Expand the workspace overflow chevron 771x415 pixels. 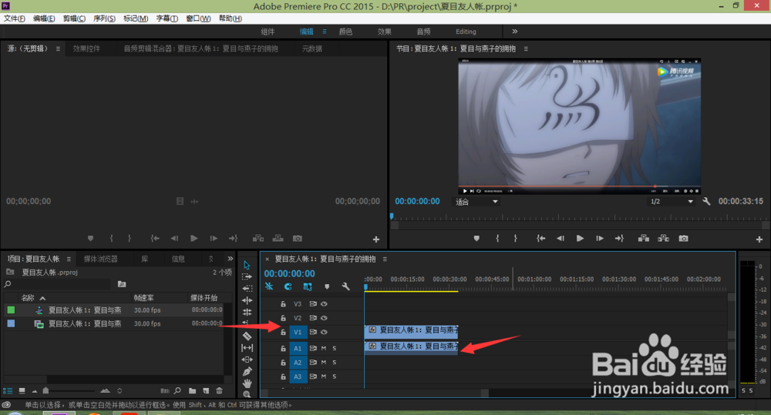[514, 32]
